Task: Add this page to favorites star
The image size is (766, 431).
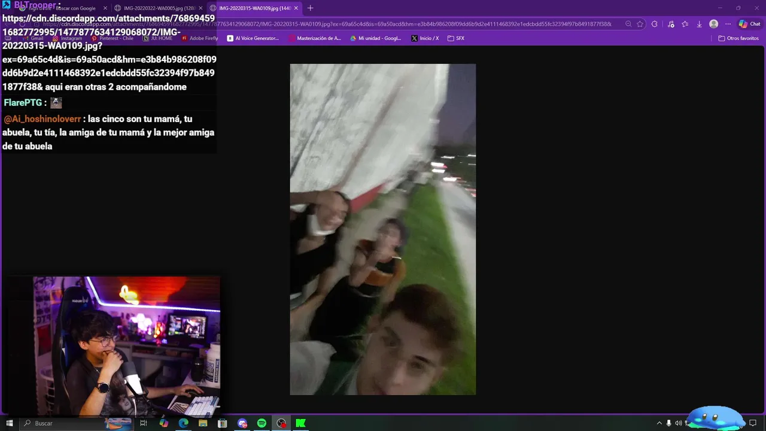Action: 640,24
